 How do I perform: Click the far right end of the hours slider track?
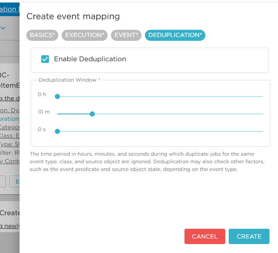pyautogui.click(x=262, y=97)
